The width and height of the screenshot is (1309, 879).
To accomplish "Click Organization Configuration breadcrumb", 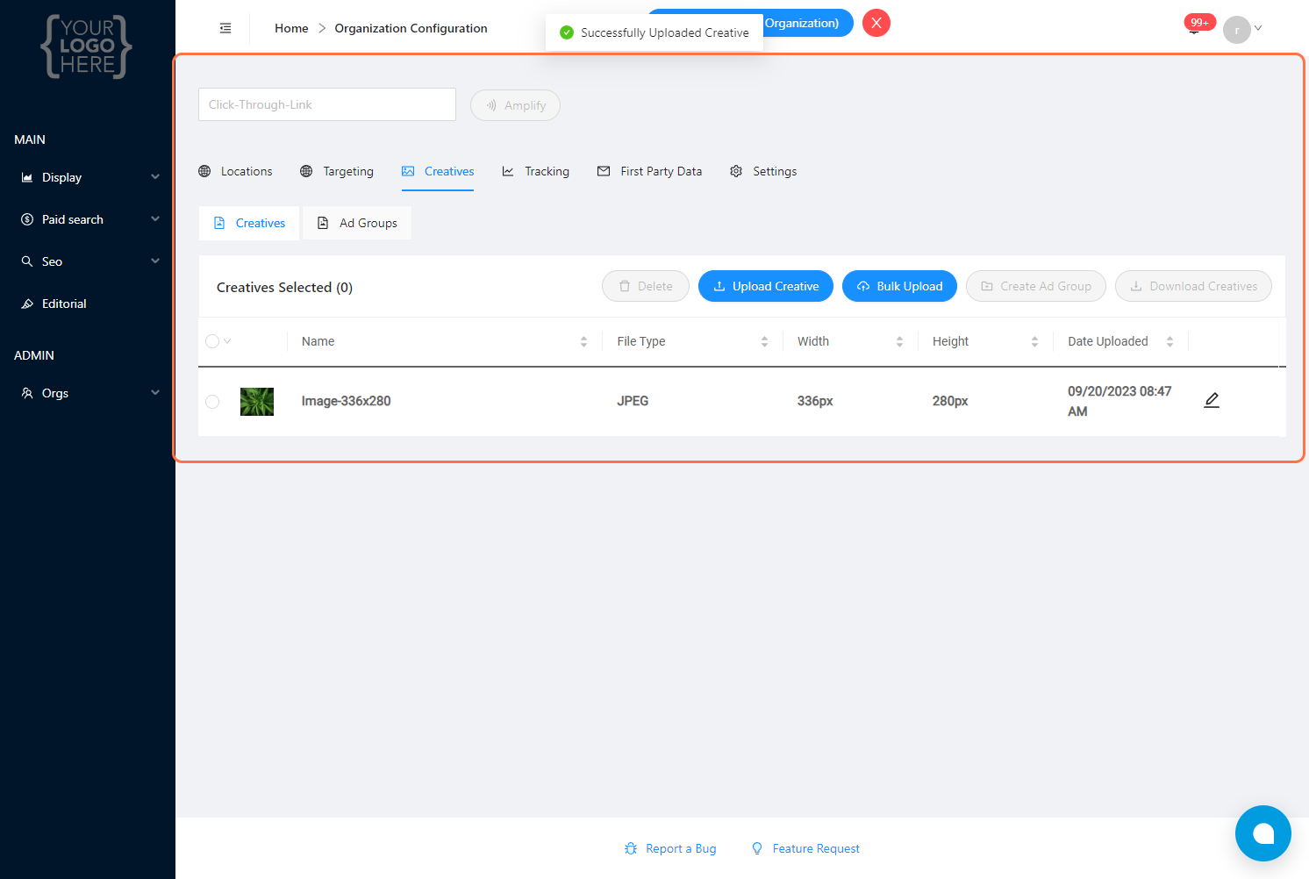I will tap(411, 28).
